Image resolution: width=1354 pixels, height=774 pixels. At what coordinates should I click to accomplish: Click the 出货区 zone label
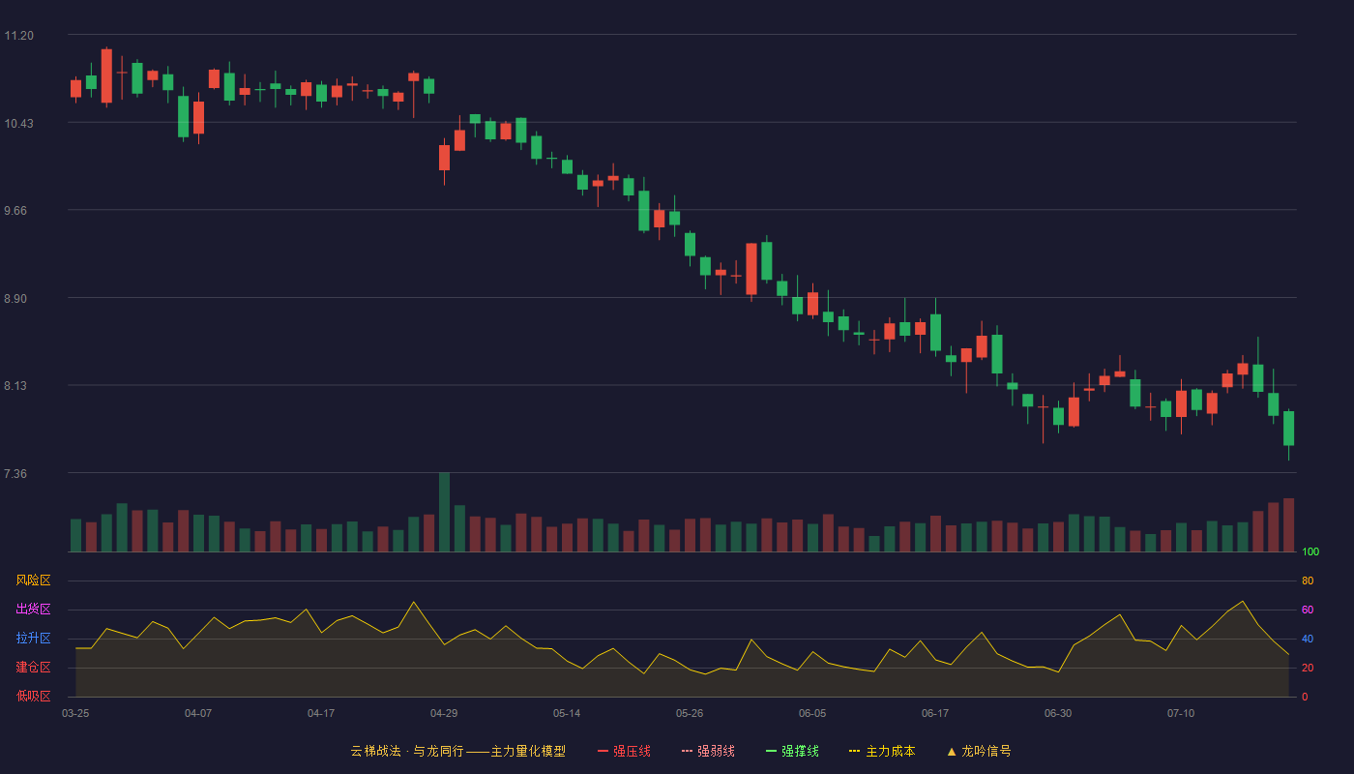[34, 610]
